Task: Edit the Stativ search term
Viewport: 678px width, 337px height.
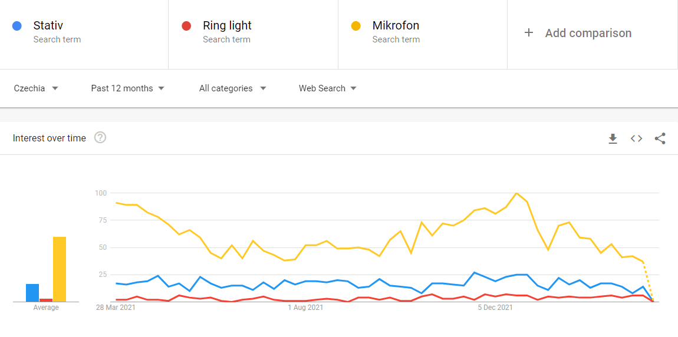Action: [x=48, y=26]
